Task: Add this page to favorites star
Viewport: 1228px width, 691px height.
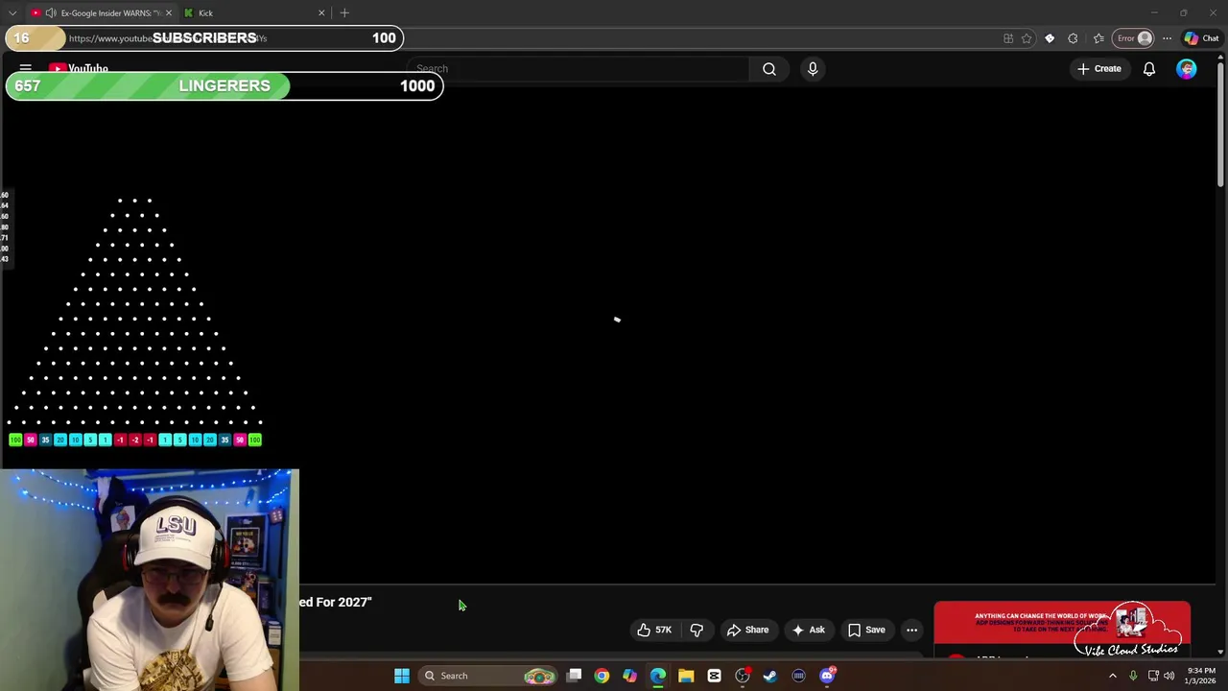Action: pyautogui.click(x=1027, y=38)
